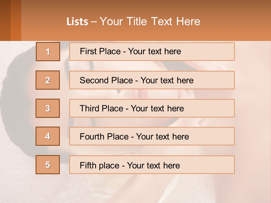This screenshot has width=271, height=203.
Task: Click the Second Place text box
Action: coord(152,80)
